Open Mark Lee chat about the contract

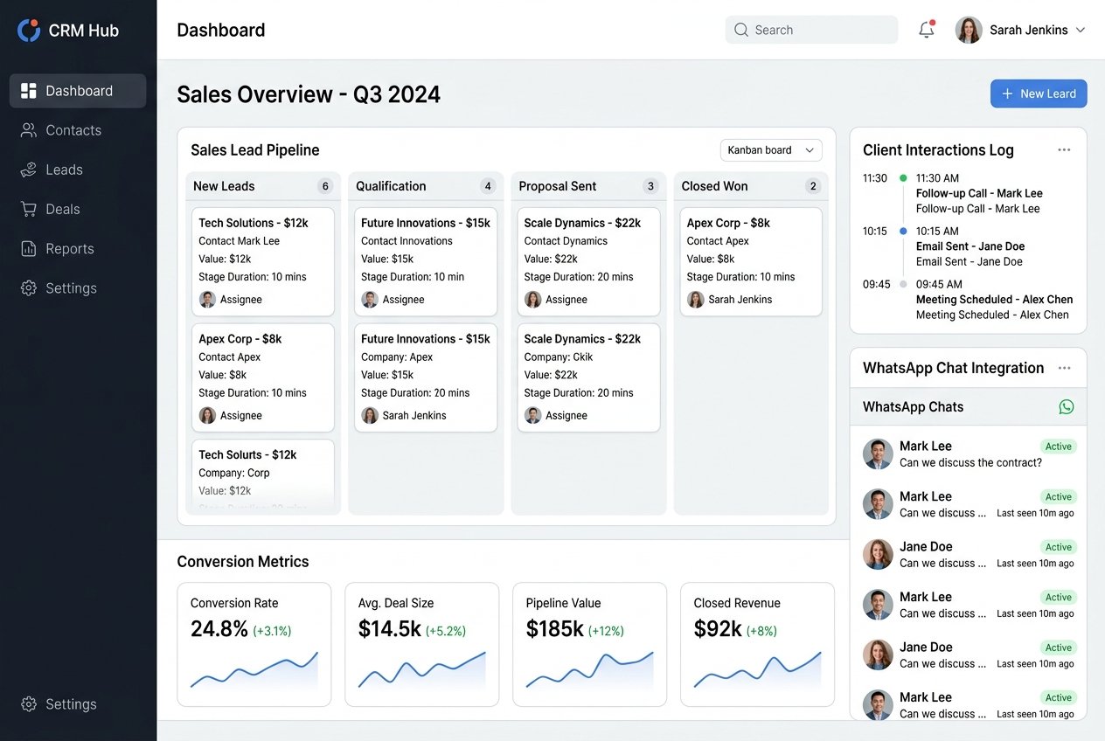tap(969, 454)
